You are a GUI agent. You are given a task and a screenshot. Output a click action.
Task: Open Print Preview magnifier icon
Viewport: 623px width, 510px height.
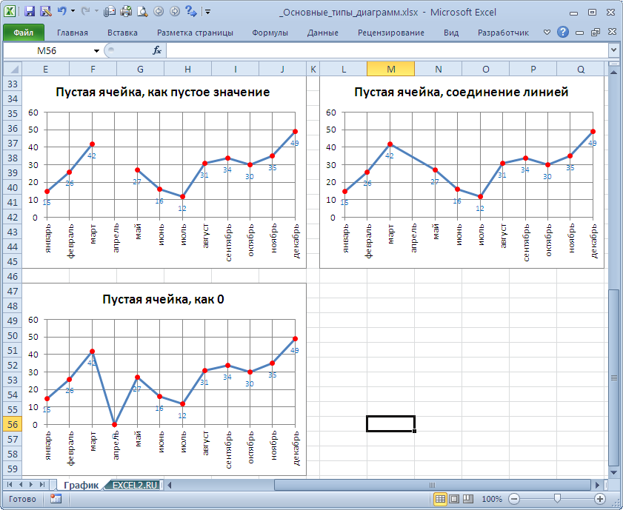coord(142,11)
